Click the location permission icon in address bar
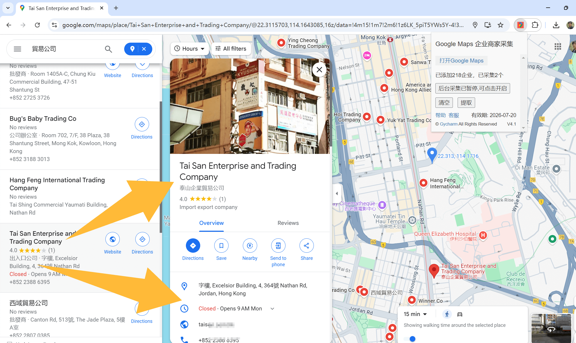This screenshot has height=343, width=576. tap(475, 25)
